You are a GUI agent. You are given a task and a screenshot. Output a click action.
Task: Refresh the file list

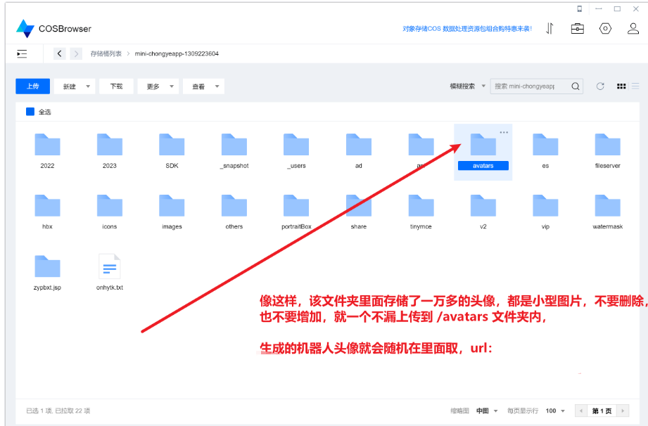(x=600, y=86)
